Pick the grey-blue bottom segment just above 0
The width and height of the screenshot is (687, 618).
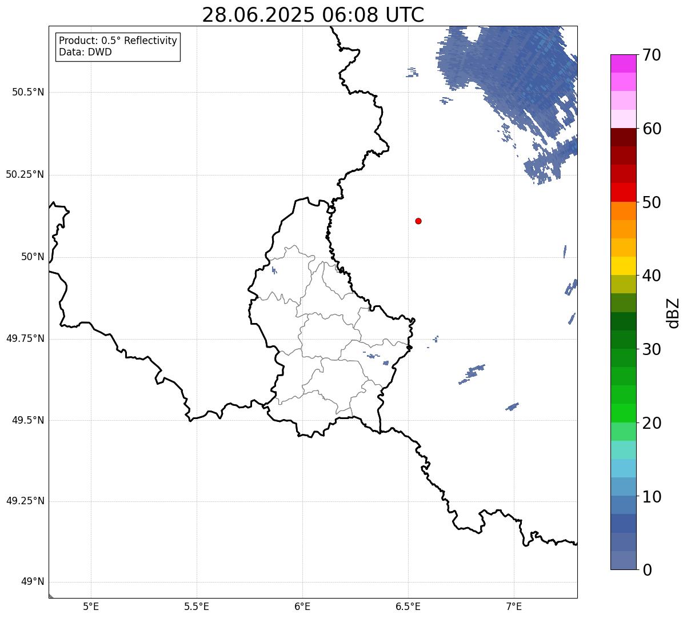[x=623, y=560]
